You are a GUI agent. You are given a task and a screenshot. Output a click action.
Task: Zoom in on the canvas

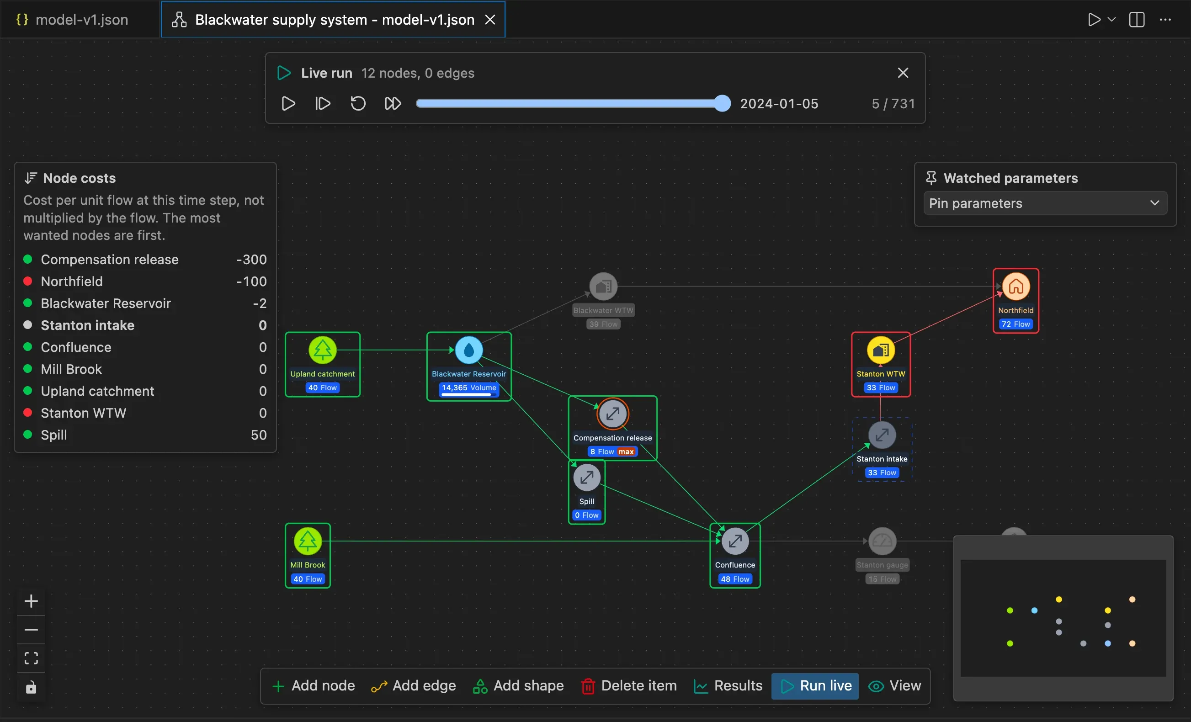tap(31, 601)
